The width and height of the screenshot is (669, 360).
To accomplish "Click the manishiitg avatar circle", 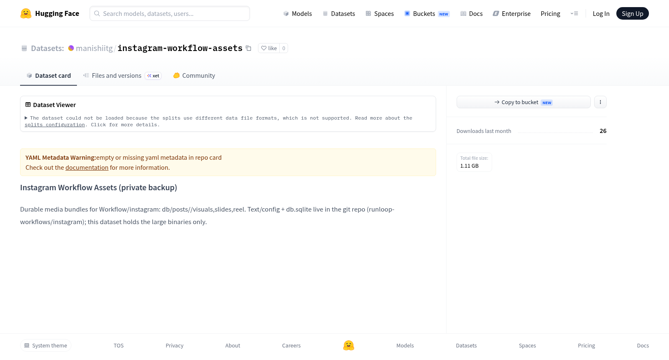I will (71, 48).
